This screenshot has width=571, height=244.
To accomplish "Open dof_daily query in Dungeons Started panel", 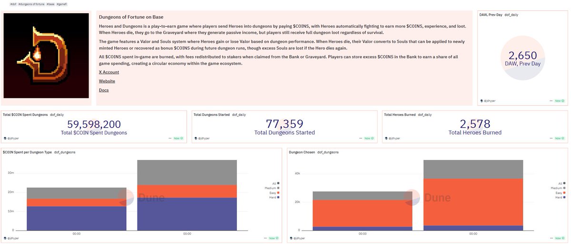I will click(x=239, y=114).
